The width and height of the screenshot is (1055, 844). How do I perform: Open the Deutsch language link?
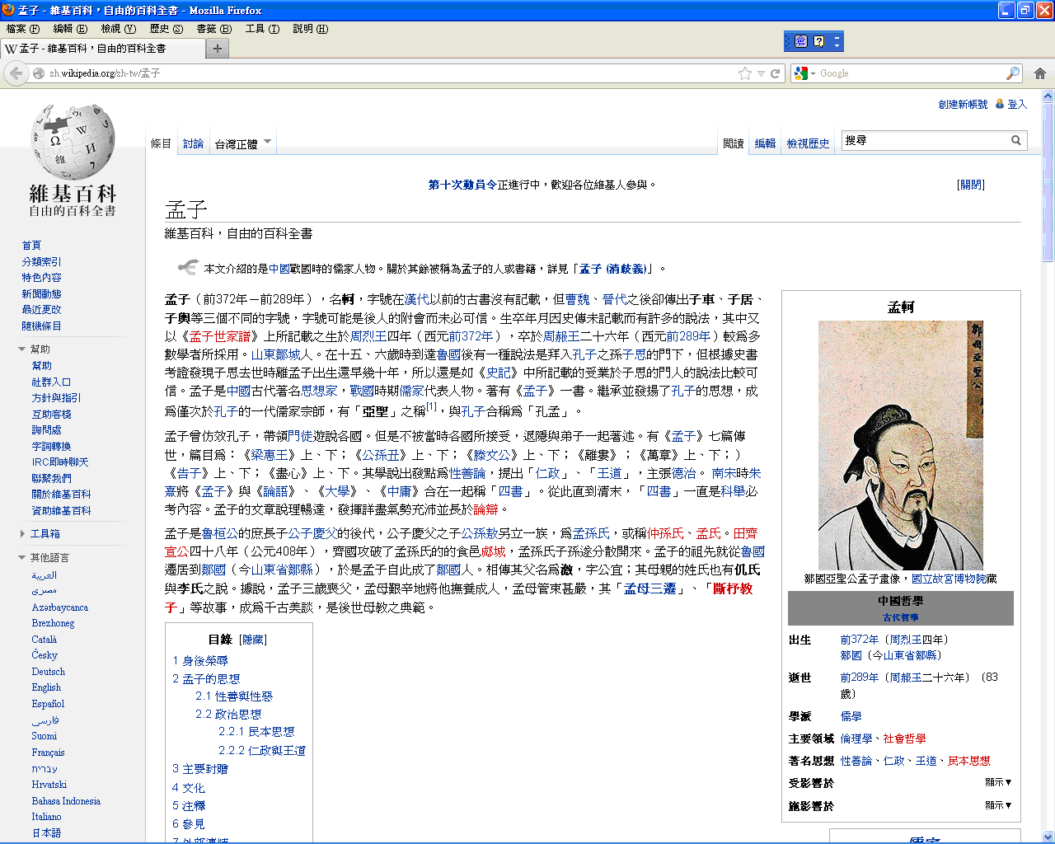pos(48,672)
